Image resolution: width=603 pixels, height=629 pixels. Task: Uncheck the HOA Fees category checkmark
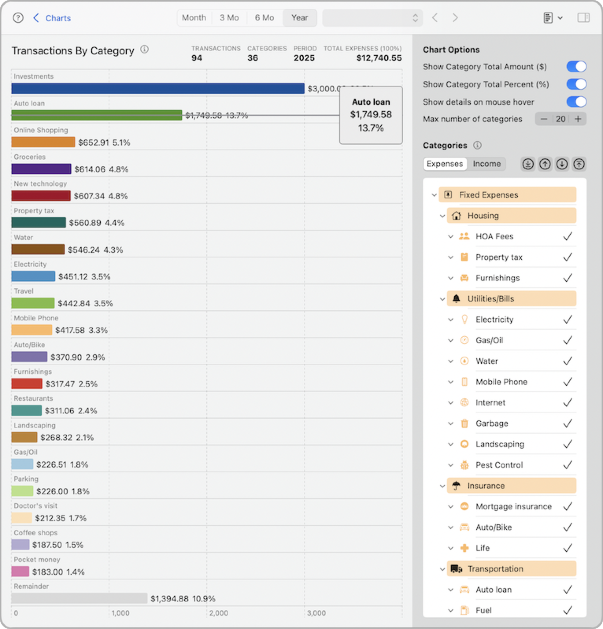[567, 236]
